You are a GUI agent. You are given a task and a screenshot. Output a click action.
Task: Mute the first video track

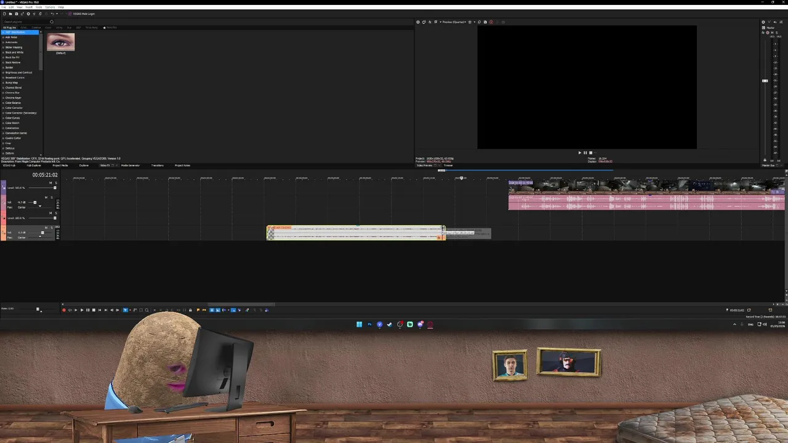(x=50, y=183)
